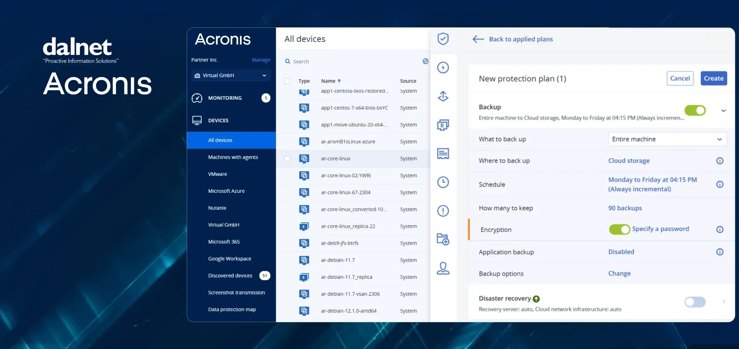Disable the Encryption toggle
The height and width of the screenshot is (349, 739).
619,229
